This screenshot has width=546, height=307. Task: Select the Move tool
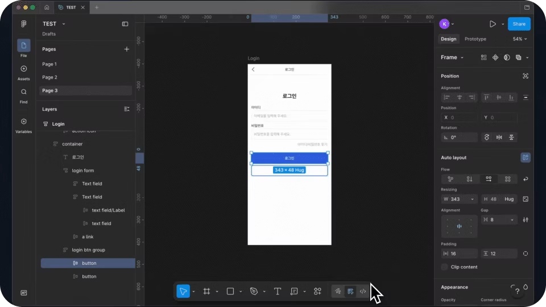point(183,291)
